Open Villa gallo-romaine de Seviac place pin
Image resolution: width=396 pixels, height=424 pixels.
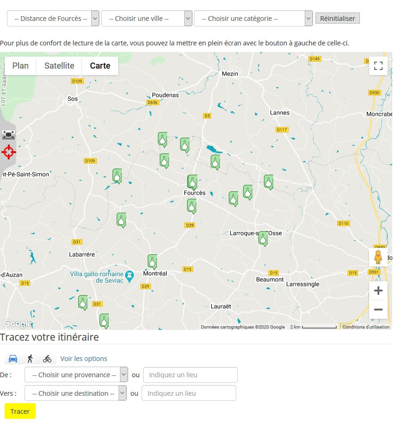(130, 277)
